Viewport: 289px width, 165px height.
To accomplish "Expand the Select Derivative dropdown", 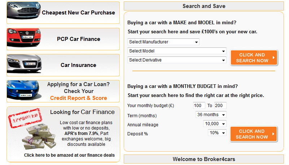I will pyautogui.click(x=177, y=60).
